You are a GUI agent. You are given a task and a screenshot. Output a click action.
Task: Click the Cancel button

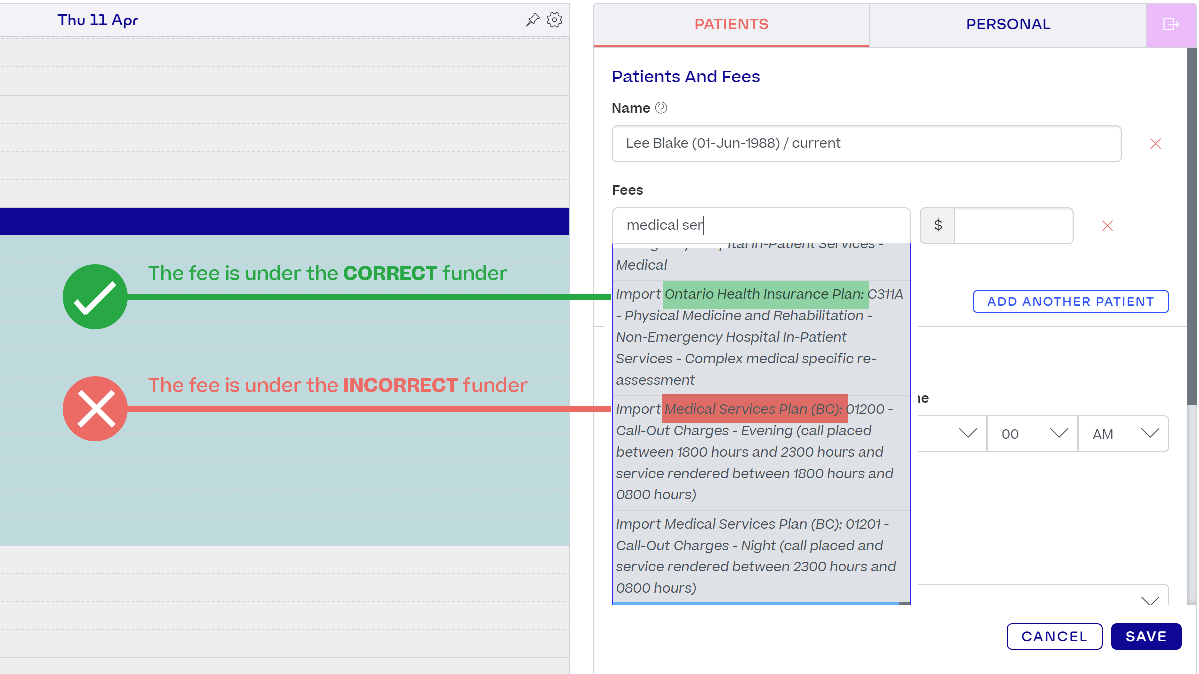coord(1054,636)
